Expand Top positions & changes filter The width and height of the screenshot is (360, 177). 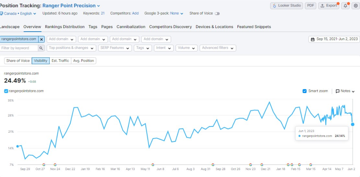71,48
